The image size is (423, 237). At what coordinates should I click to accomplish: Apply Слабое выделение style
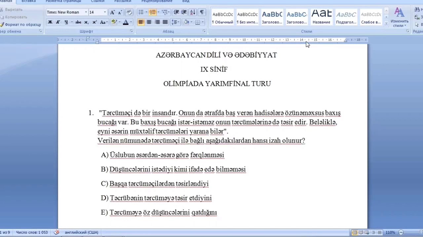371,17
